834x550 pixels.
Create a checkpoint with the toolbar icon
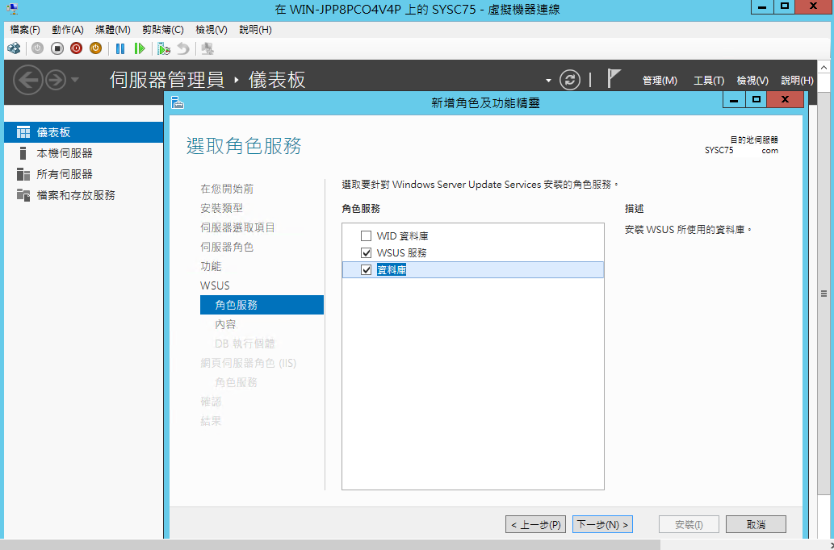(x=164, y=49)
